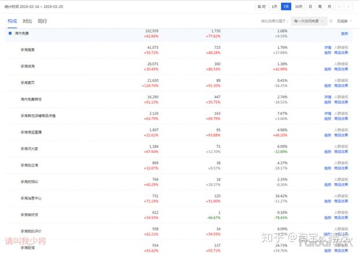This screenshot has width=359, height=253.
Task: Collapse the 淘内免费 row toggle icon
Action: 10,33
